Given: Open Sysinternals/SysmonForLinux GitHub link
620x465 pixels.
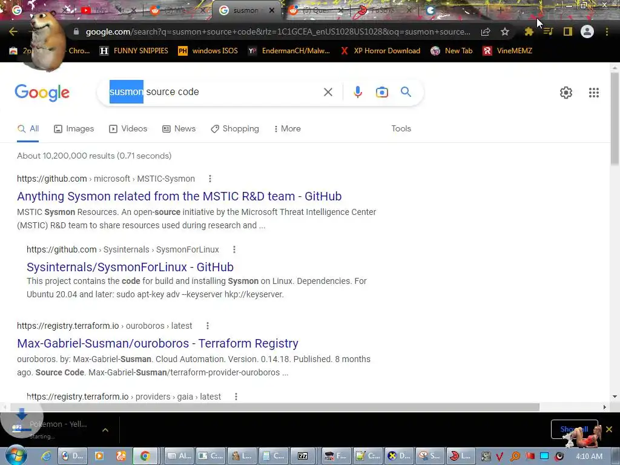Looking at the screenshot, I should point(130,267).
